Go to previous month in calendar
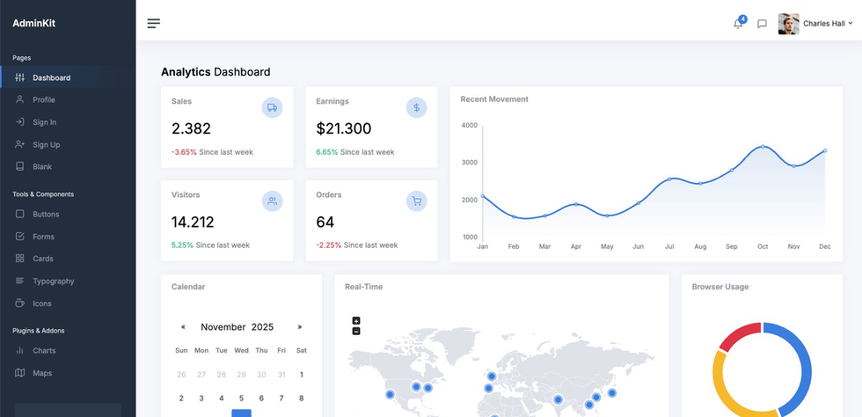 pyautogui.click(x=183, y=326)
